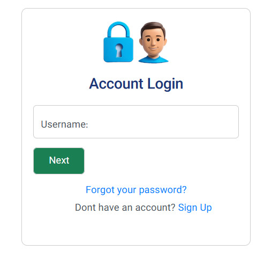Click the avatar's brown hair
264x258 pixels.
click(153, 27)
